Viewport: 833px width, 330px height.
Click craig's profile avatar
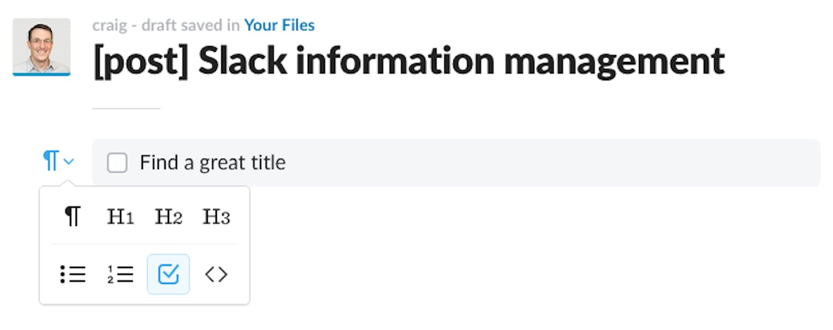click(42, 47)
